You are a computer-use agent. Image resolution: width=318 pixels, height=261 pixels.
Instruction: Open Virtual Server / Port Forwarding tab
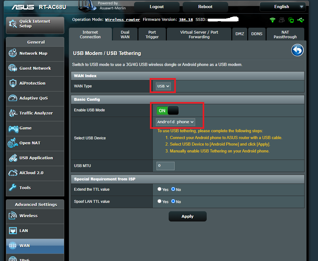coord(199,35)
